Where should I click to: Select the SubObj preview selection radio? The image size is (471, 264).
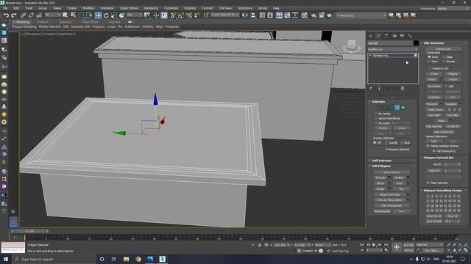click(386, 143)
